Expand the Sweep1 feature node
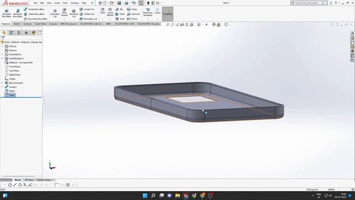The image size is (355, 200). [2, 87]
